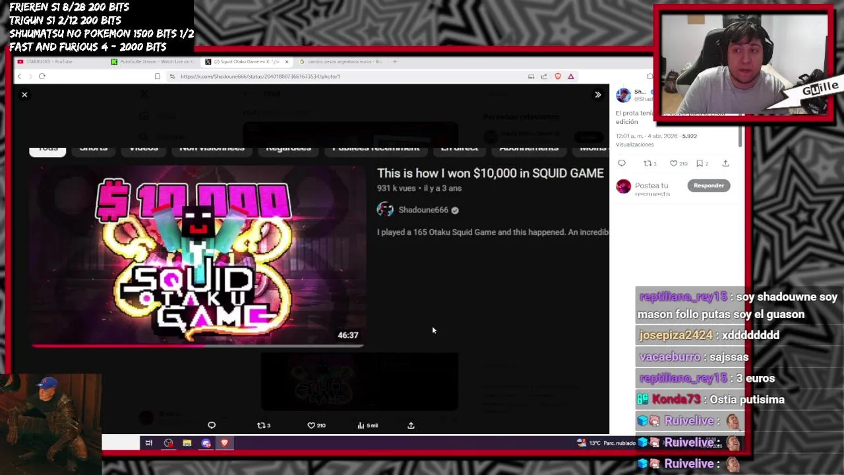Click the '5.922' view count text
The height and width of the screenshot is (475, 844).
tap(689, 136)
